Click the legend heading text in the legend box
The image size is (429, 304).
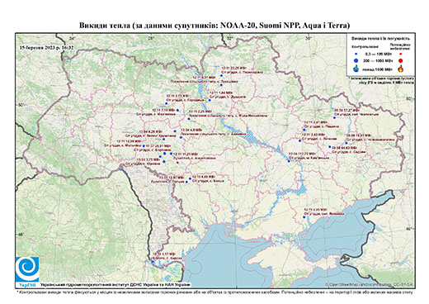click(x=380, y=38)
